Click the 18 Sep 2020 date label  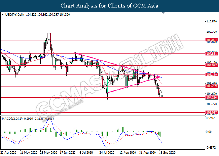coord(167,153)
